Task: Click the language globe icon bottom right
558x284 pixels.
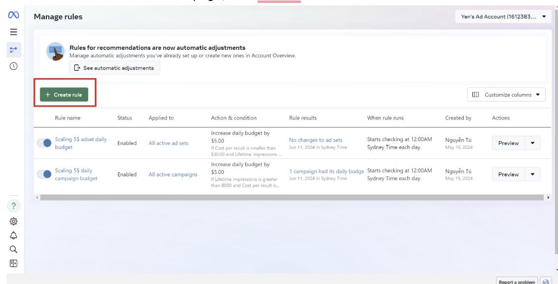Action: click(546, 281)
